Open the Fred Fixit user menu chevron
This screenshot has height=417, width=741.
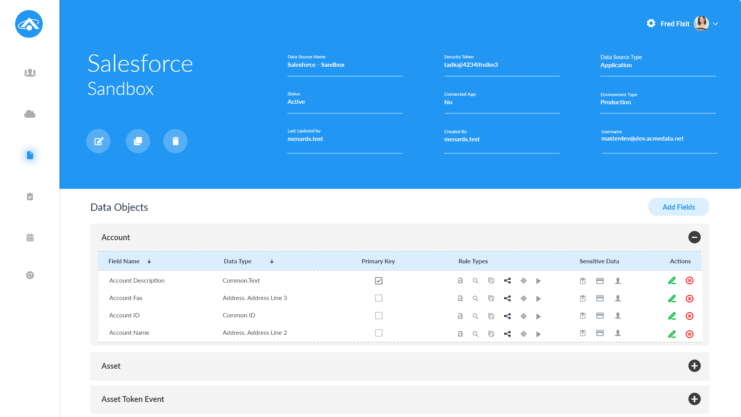pos(716,24)
